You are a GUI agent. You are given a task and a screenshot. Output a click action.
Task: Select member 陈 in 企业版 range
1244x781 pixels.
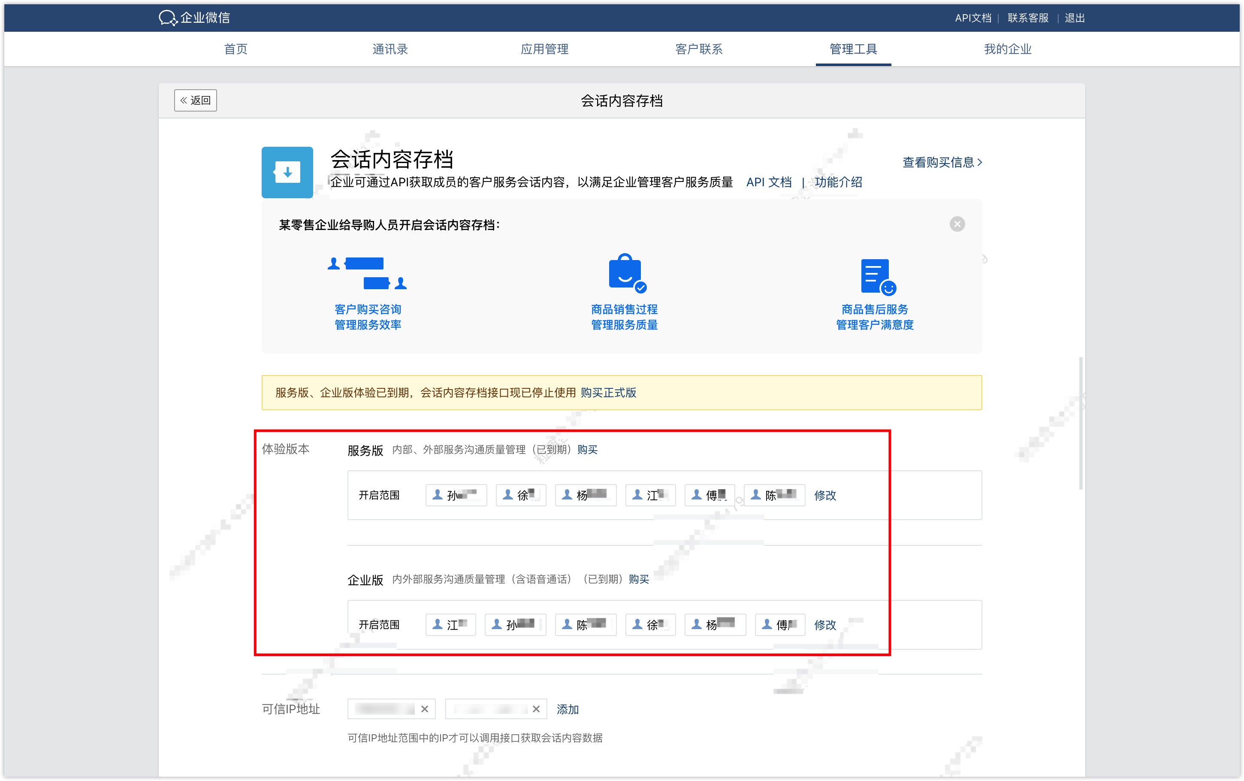click(x=586, y=624)
